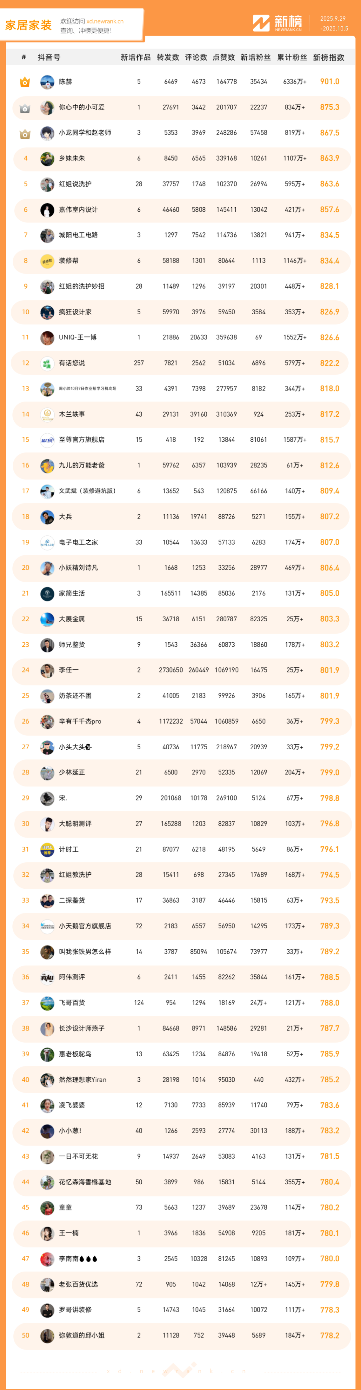Click the 有话您说 green avatar icon
361x1390 pixels.
[47, 363]
